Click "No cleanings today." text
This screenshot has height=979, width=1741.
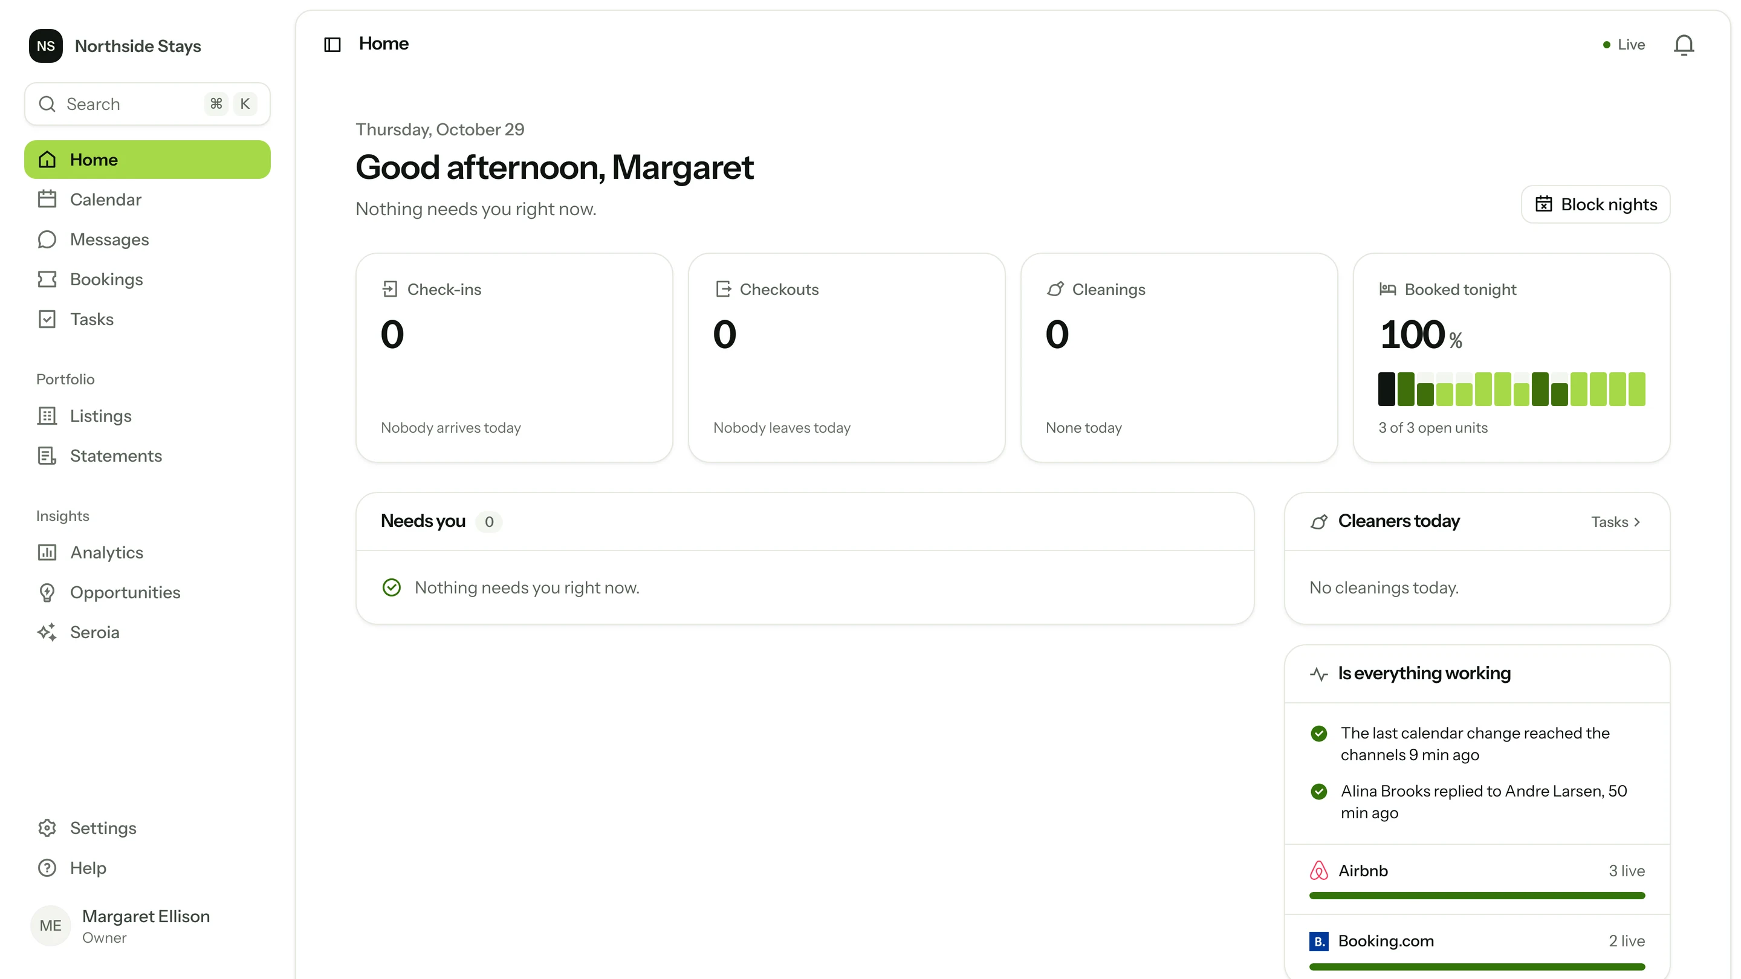coord(1384,588)
